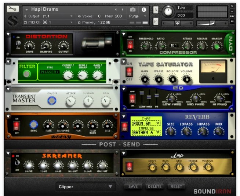Click the Compressor Release knob
Image resolution: width=240 pixels, height=196 pixels.
pos(202,46)
